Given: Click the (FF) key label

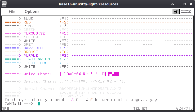Looking at the screenshot, I should click(64, 67).
